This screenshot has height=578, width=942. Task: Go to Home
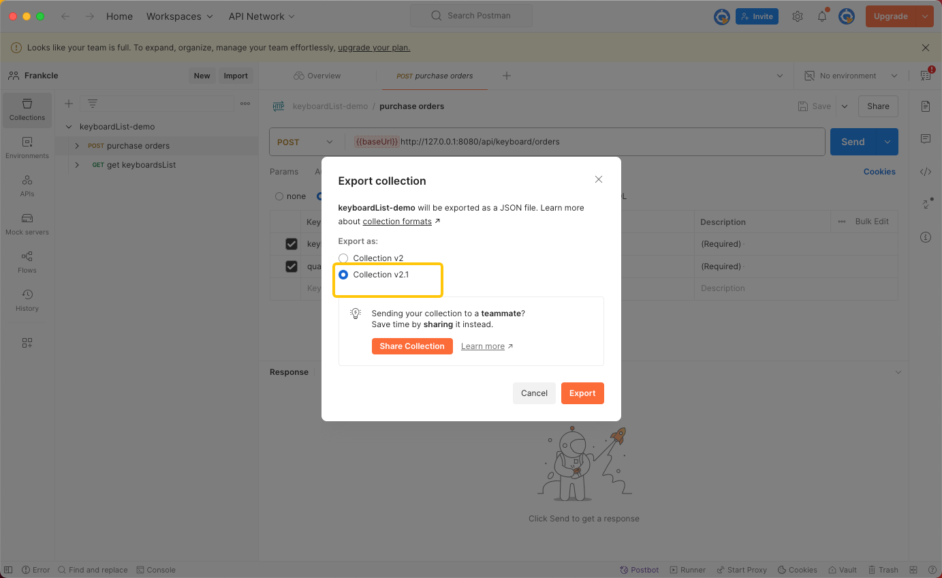[119, 16]
